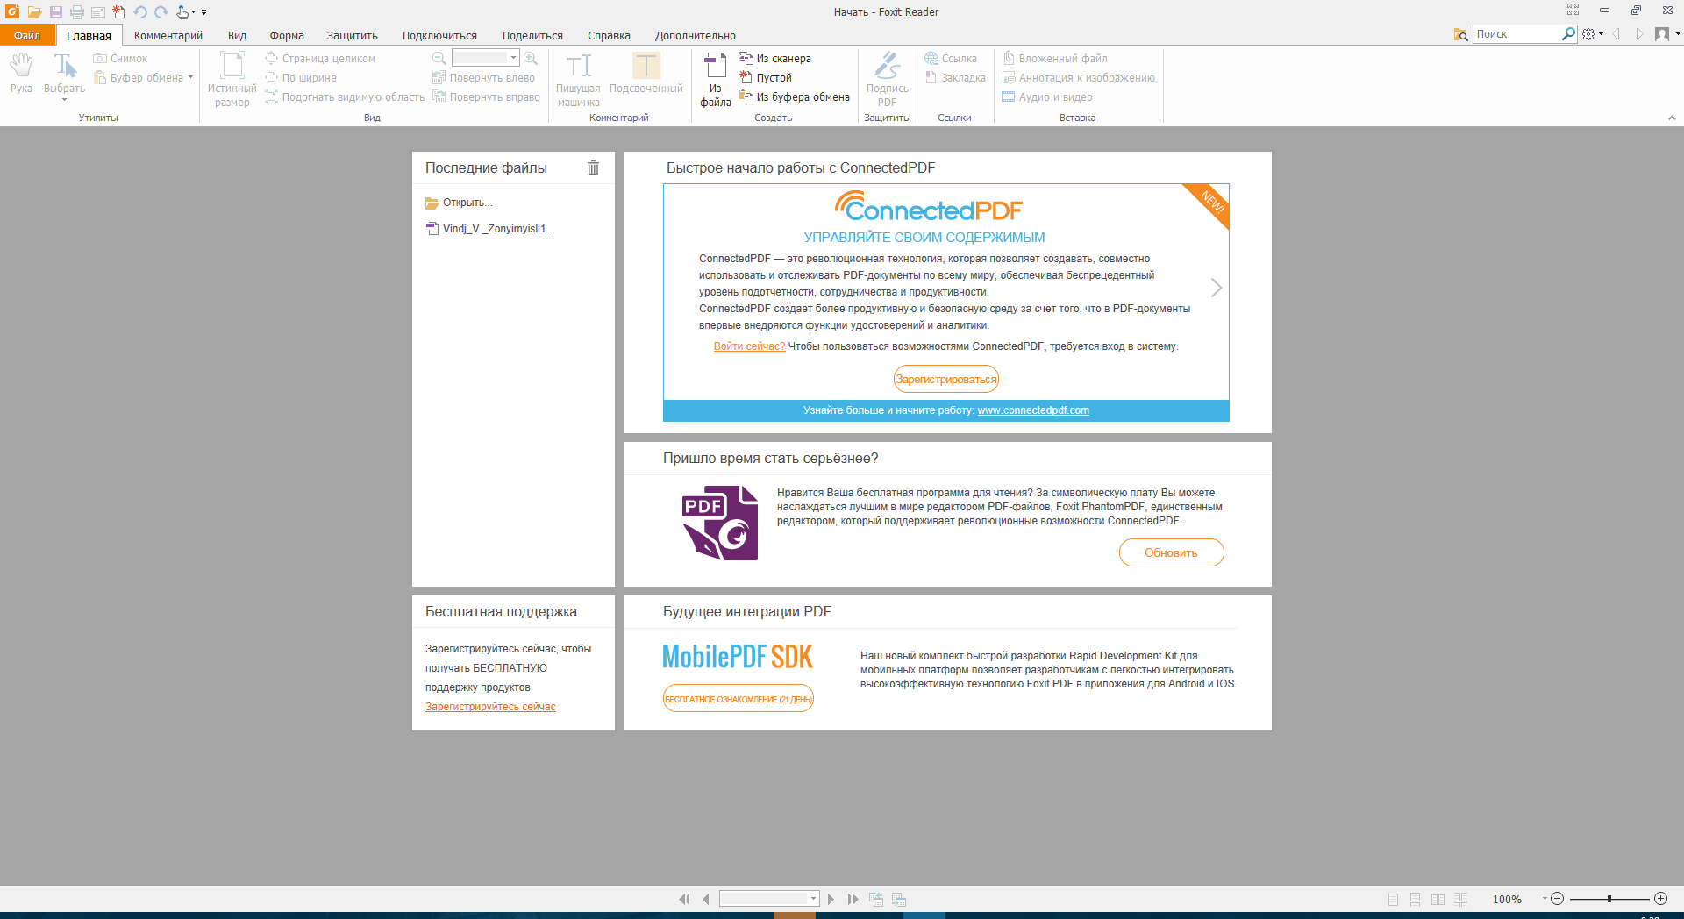
Task: Click the Redo arrow in quick access toolbar
Action: [x=161, y=12]
